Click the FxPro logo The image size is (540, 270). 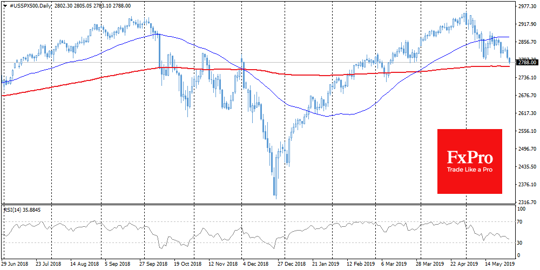469,157
